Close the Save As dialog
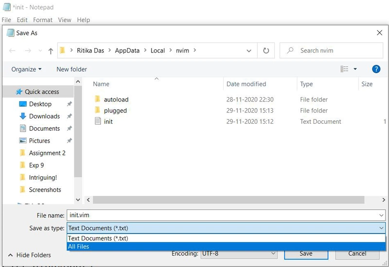Image resolution: width=389 pixels, height=267 pixels. click(379, 33)
